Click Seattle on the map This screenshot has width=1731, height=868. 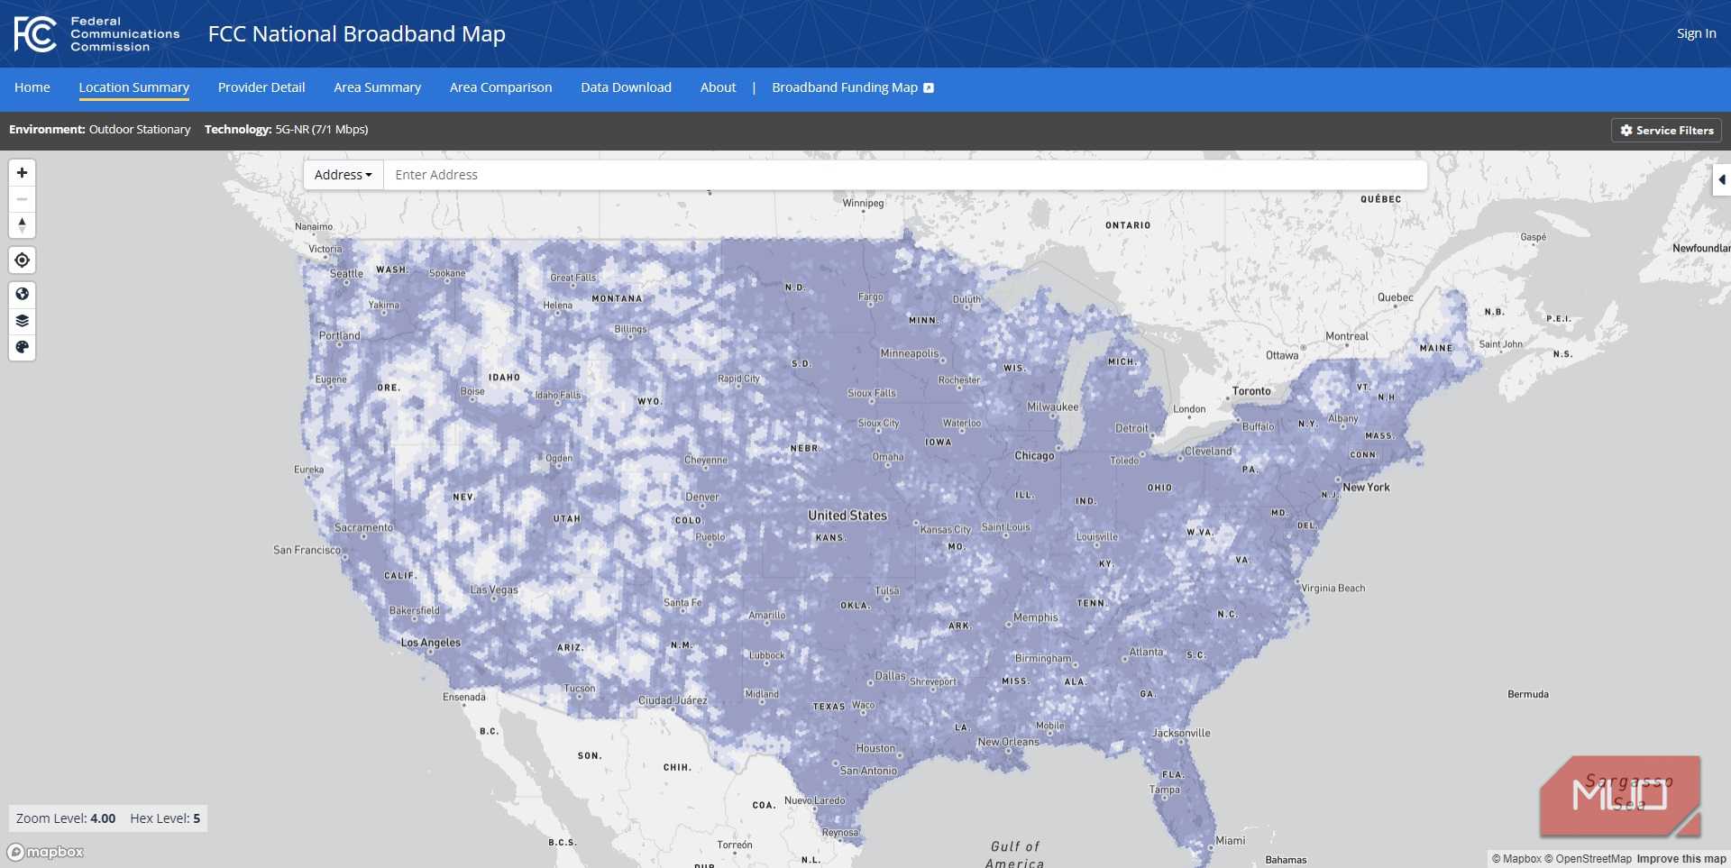pyautogui.click(x=346, y=274)
